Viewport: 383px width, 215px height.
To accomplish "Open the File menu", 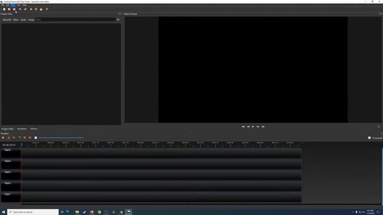I will (2, 5).
